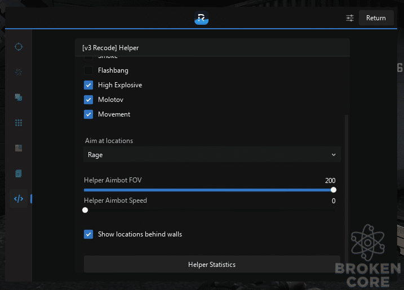Image resolution: width=404 pixels, height=290 pixels.
Task: Click the Aim at locations label
Action: 109,141
